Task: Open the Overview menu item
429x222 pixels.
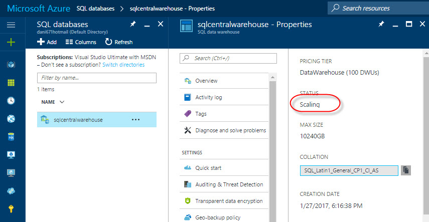Action: tap(206, 81)
